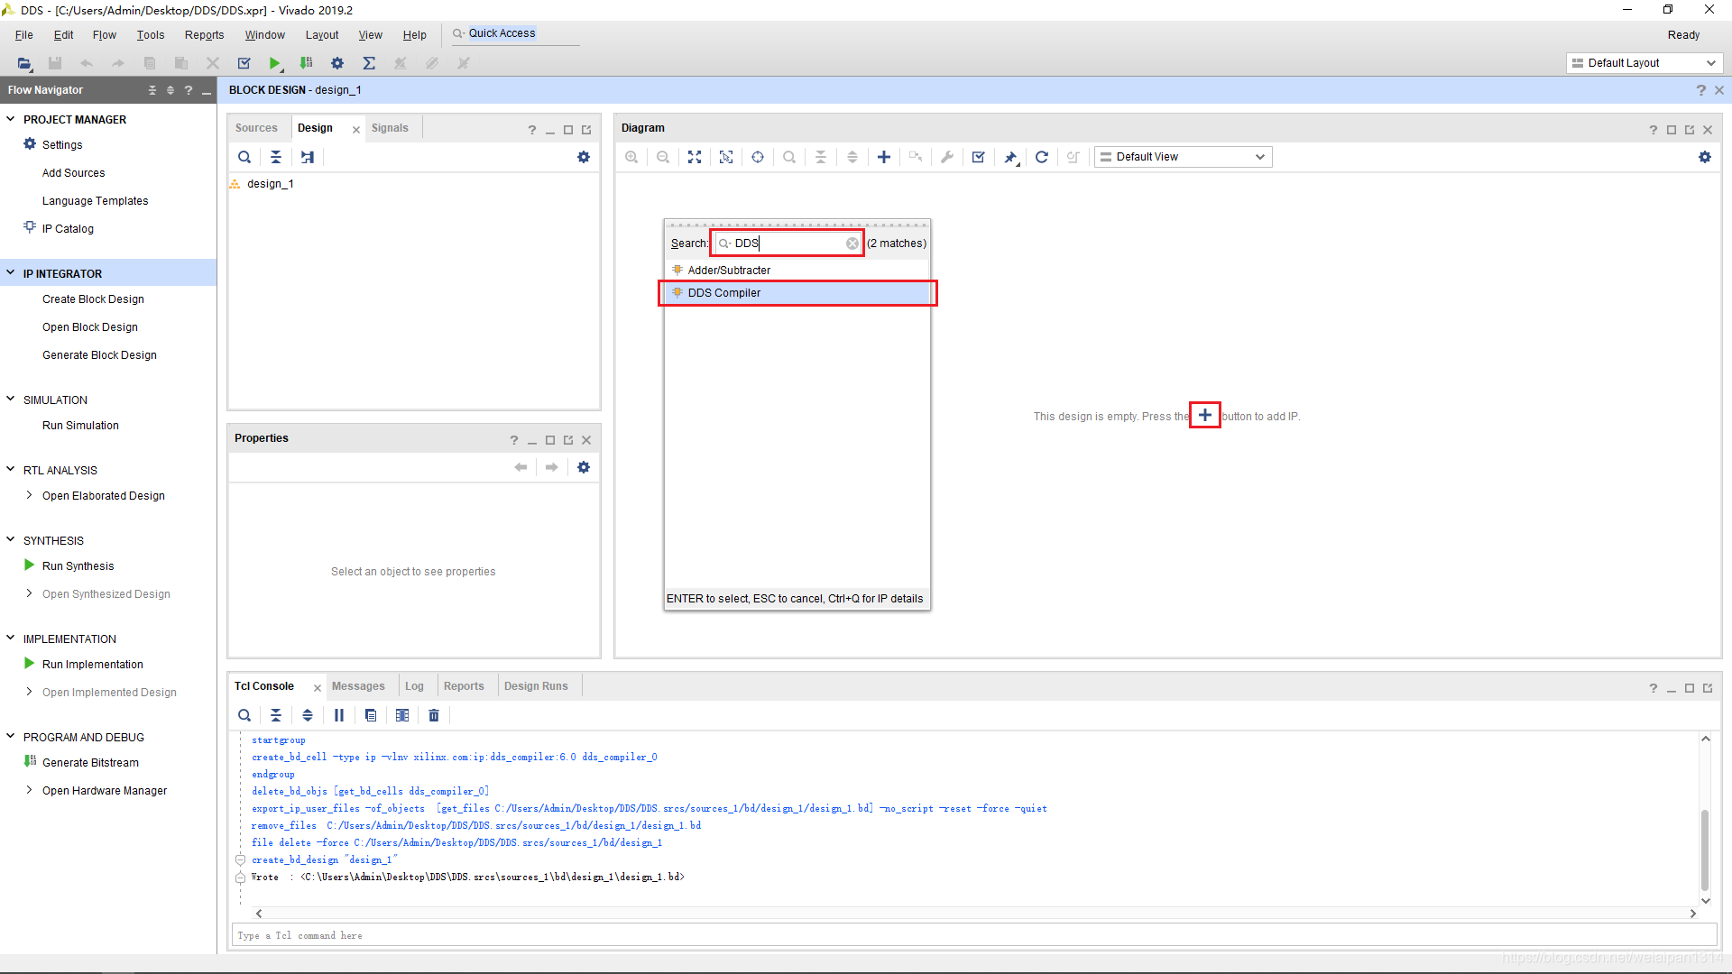Click the IP Search input field
This screenshot has height=974, width=1732.
click(787, 243)
